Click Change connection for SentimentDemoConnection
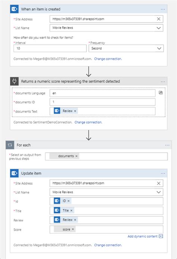The height and width of the screenshot is (259, 177). 88,122
